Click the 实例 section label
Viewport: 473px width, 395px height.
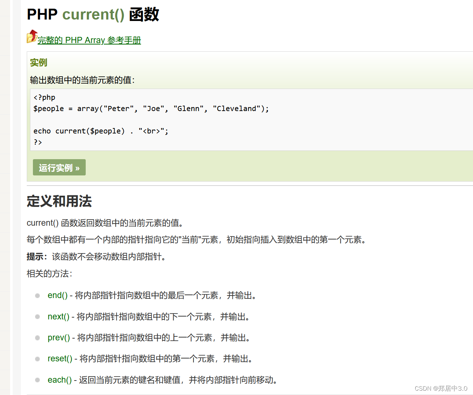(39, 63)
